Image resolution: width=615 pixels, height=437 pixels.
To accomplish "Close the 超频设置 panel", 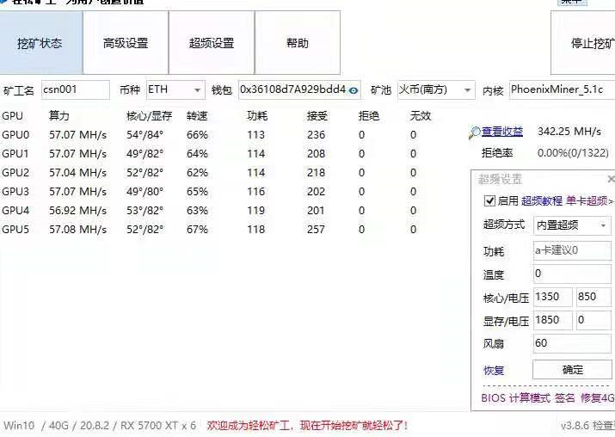I will coord(611,179).
